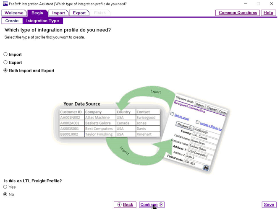Screen dimensions: 280x212
Task: Switch to the Begin tab
Action: [x=37, y=13]
